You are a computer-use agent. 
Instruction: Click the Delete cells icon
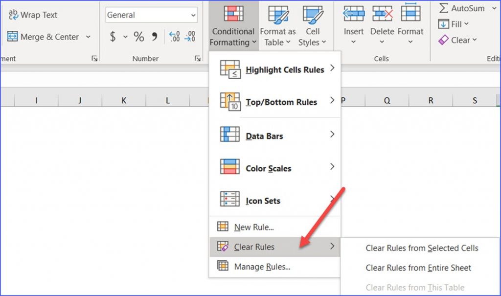pyautogui.click(x=382, y=13)
